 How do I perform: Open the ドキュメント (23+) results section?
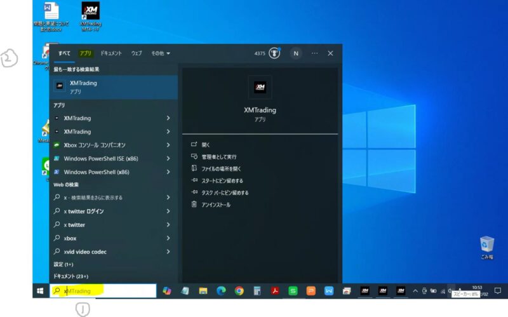[x=70, y=276]
